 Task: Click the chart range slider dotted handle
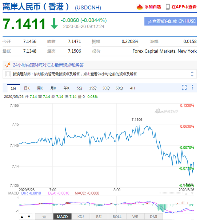[x=171, y=193]
